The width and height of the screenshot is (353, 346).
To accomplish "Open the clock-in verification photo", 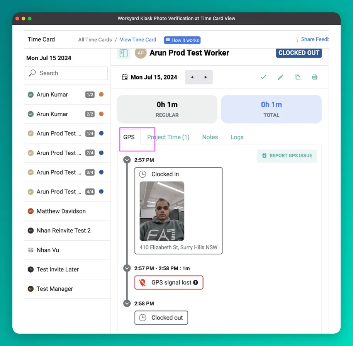I will 162,211.
